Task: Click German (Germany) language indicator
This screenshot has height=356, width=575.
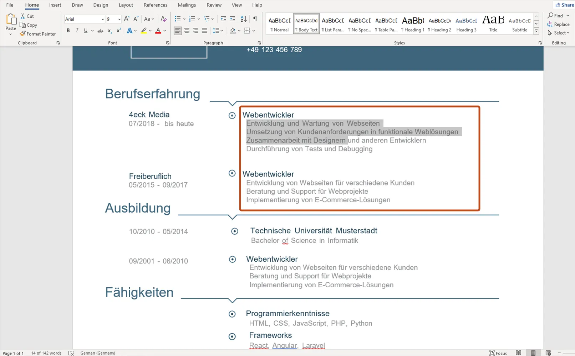Action: (98, 353)
